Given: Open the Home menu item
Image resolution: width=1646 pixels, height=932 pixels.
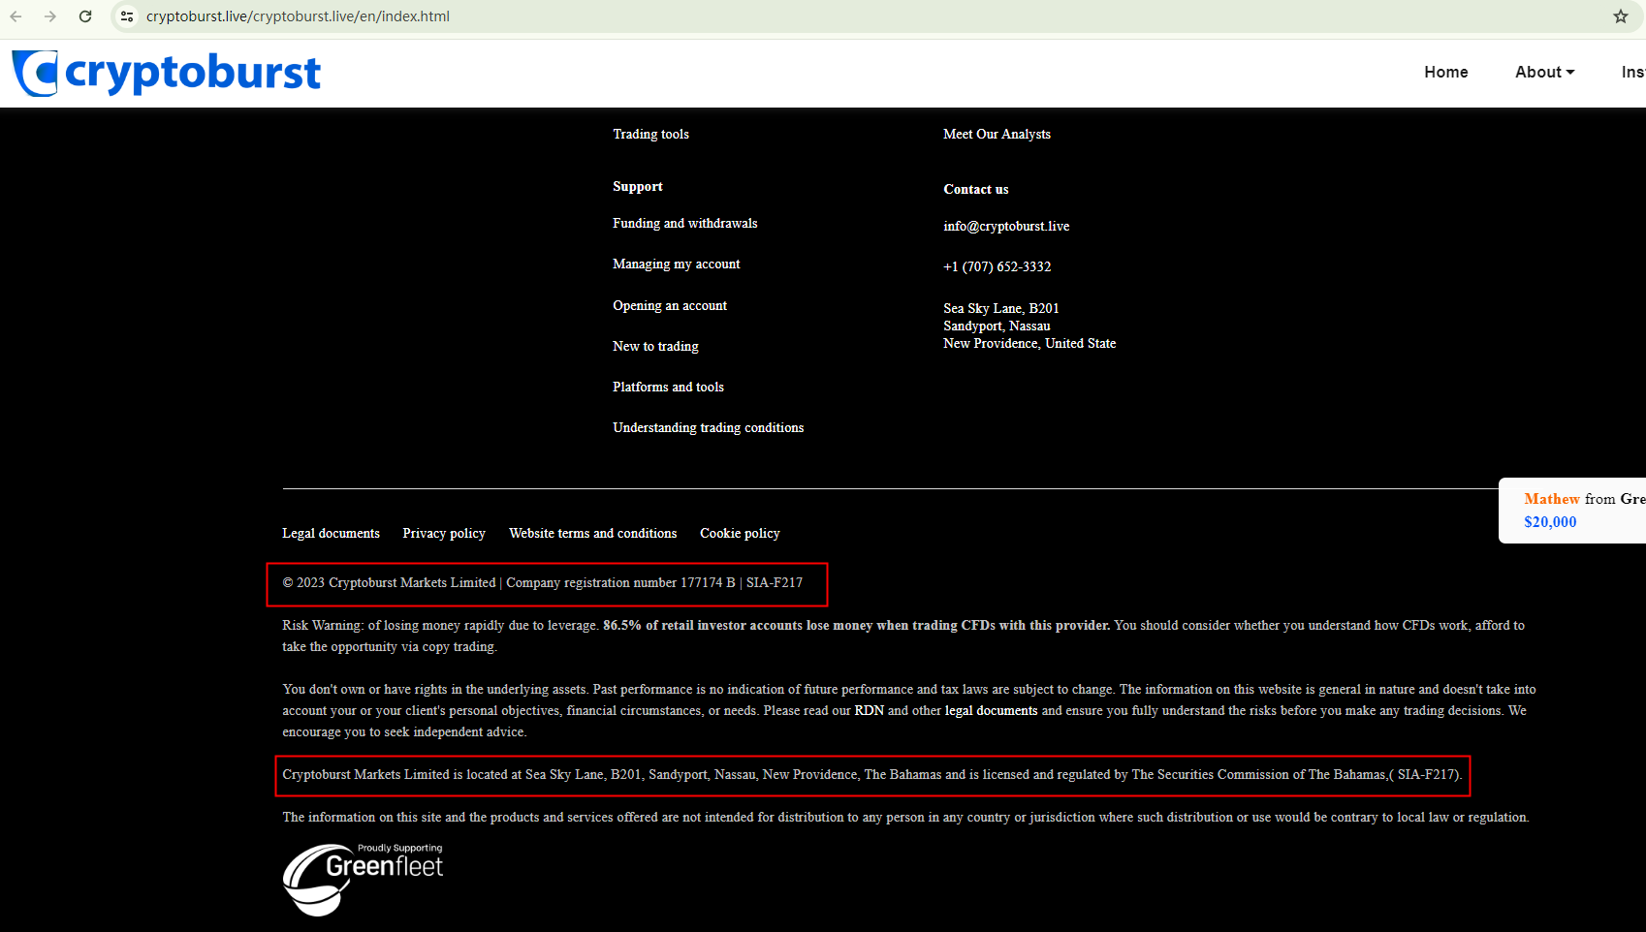Looking at the screenshot, I should pos(1446,72).
